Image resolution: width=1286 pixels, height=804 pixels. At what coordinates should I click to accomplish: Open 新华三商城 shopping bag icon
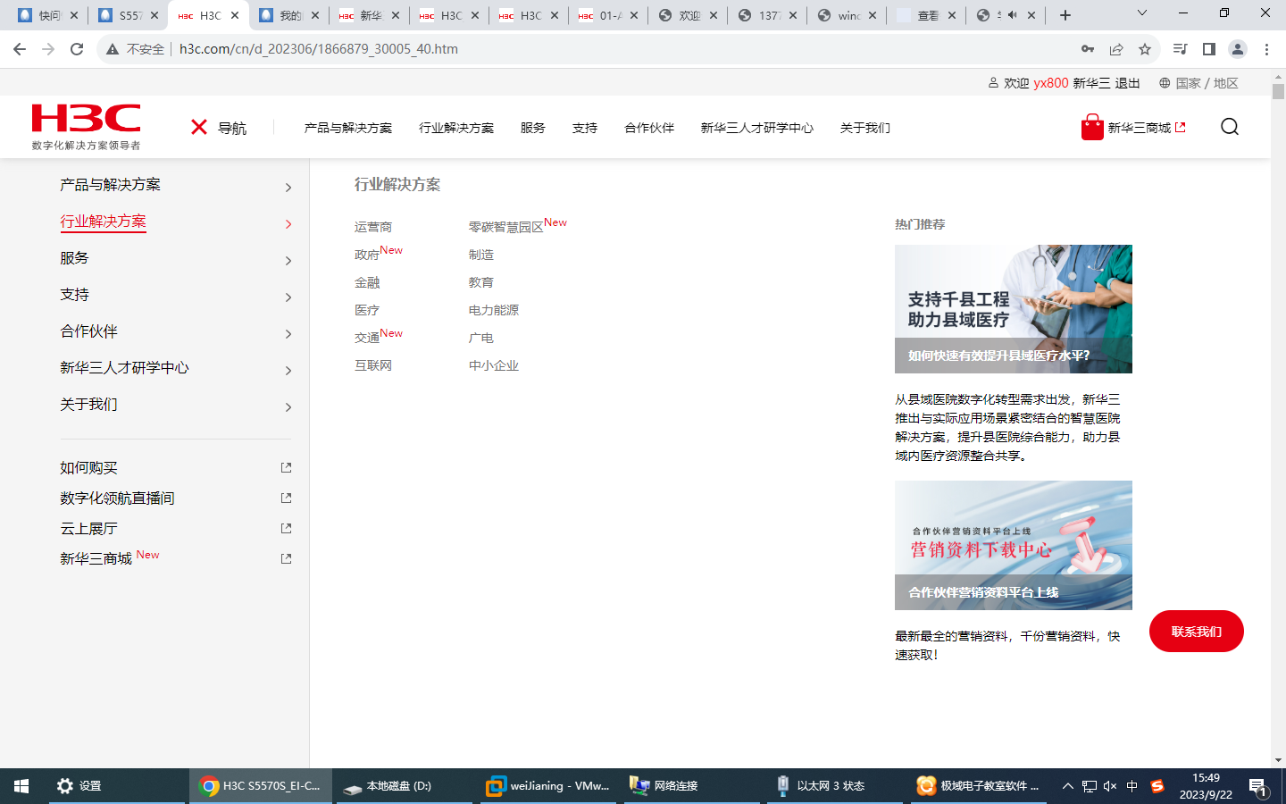coord(1091,128)
